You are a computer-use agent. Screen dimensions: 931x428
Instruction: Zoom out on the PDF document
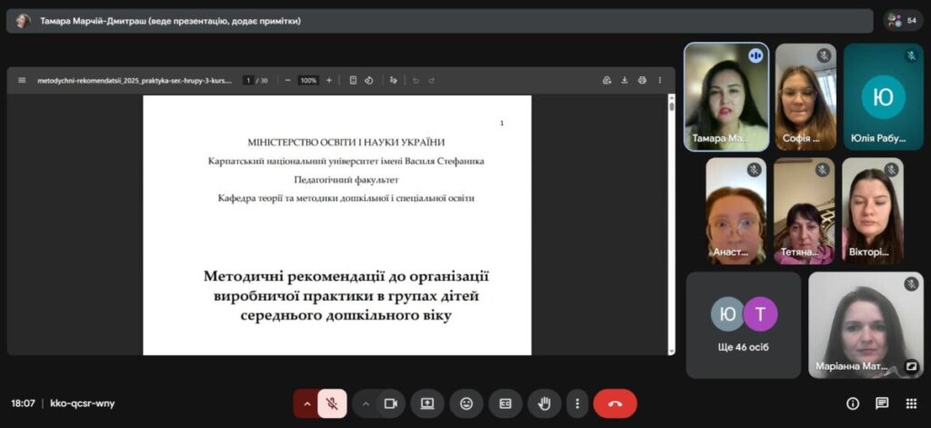[x=288, y=80]
